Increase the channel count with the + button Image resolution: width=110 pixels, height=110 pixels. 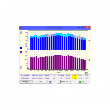(71, 82)
